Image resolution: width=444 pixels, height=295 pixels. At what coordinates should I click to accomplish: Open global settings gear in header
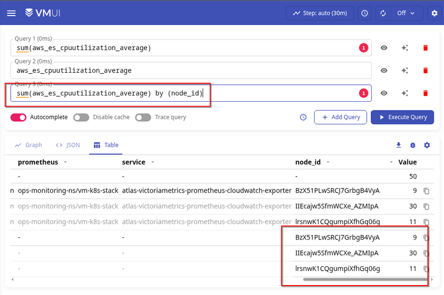point(434,13)
